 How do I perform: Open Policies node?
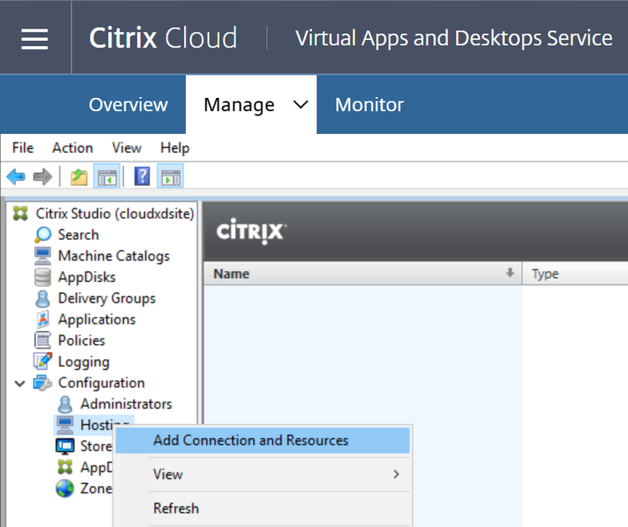[x=81, y=340]
